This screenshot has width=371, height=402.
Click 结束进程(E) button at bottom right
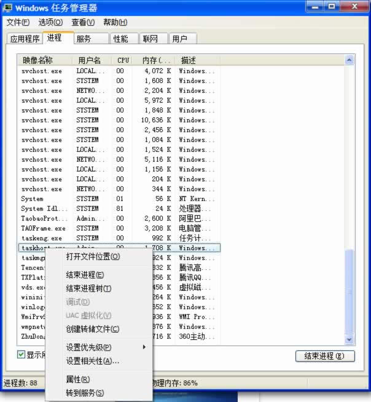pos(325,356)
